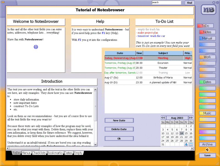Switch to the Menus page tab
220x166 pixels.
click(26, 153)
